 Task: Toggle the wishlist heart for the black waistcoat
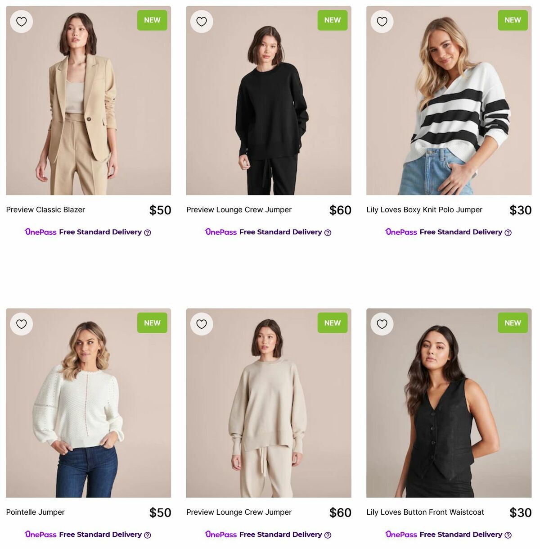382,323
